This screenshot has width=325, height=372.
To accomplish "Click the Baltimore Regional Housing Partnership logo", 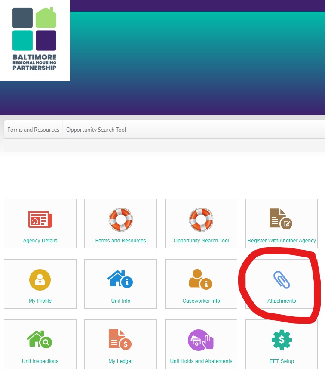I will pyautogui.click(x=34, y=39).
